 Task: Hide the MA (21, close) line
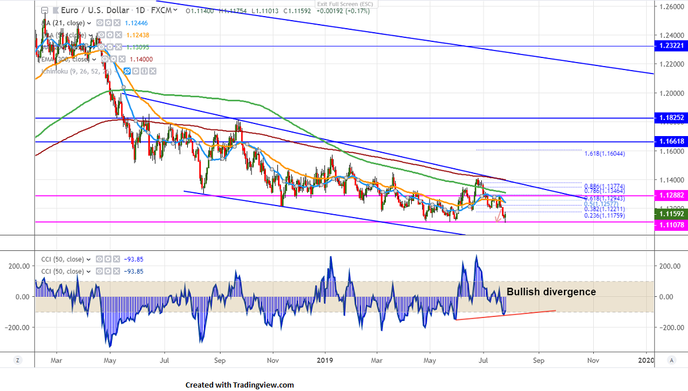click(99, 23)
